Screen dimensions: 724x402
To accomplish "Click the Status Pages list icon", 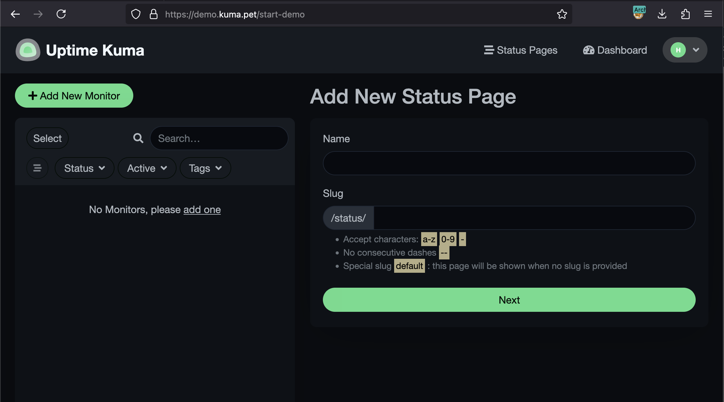I will 488,50.
